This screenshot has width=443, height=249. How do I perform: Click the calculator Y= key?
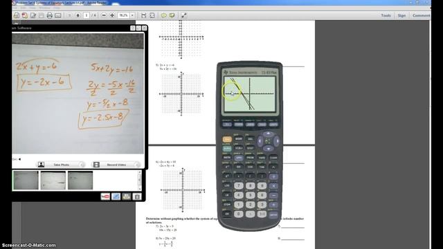point(227,124)
